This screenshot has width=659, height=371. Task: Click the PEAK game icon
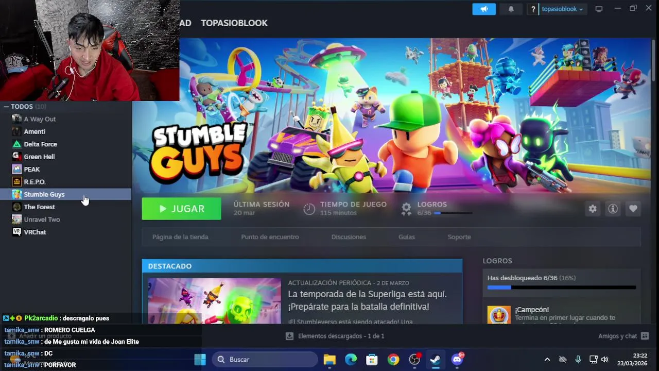(x=17, y=169)
